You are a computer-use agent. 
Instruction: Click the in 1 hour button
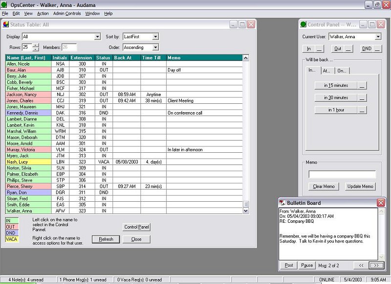[336, 110]
